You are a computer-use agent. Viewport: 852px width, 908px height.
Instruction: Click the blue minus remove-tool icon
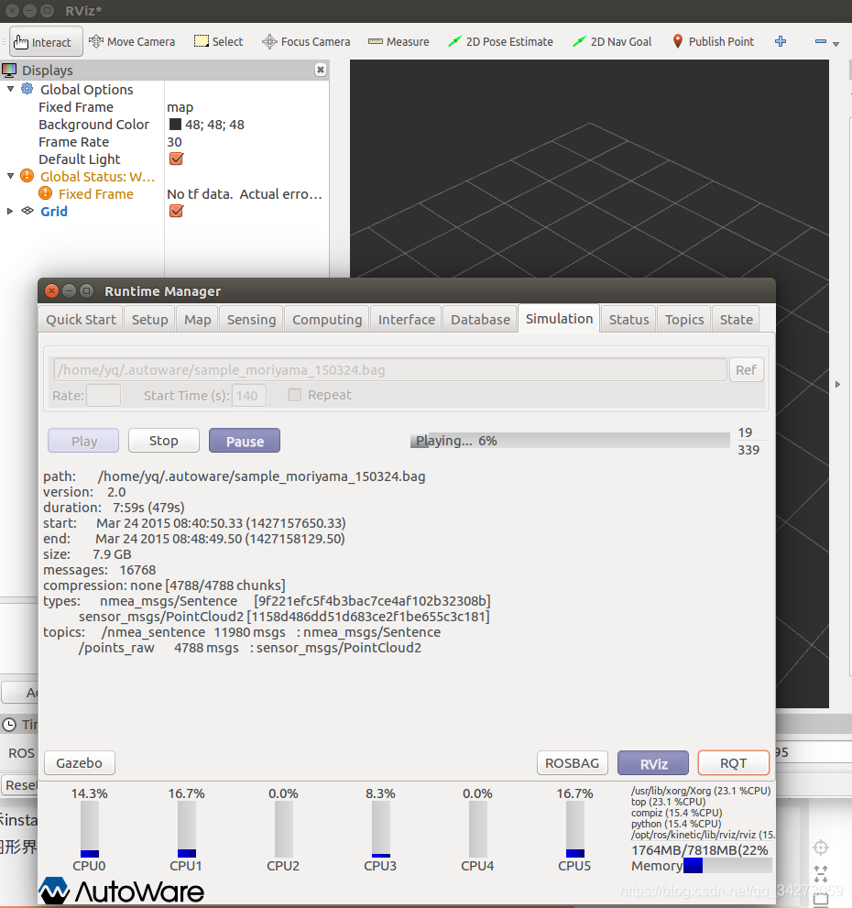click(x=820, y=42)
